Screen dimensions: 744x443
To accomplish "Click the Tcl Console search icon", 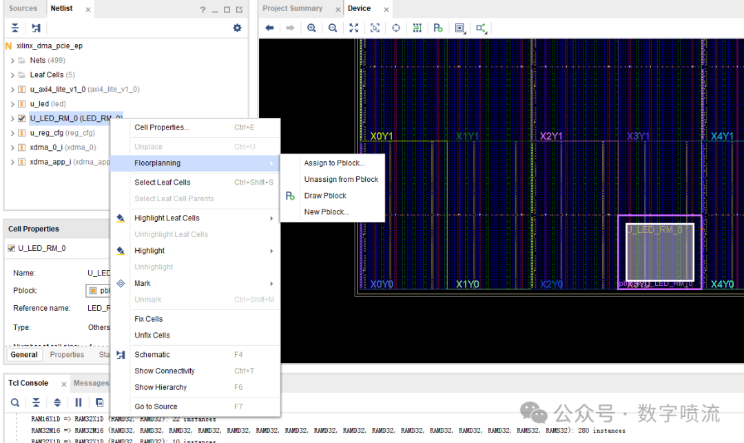I will pyautogui.click(x=15, y=402).
